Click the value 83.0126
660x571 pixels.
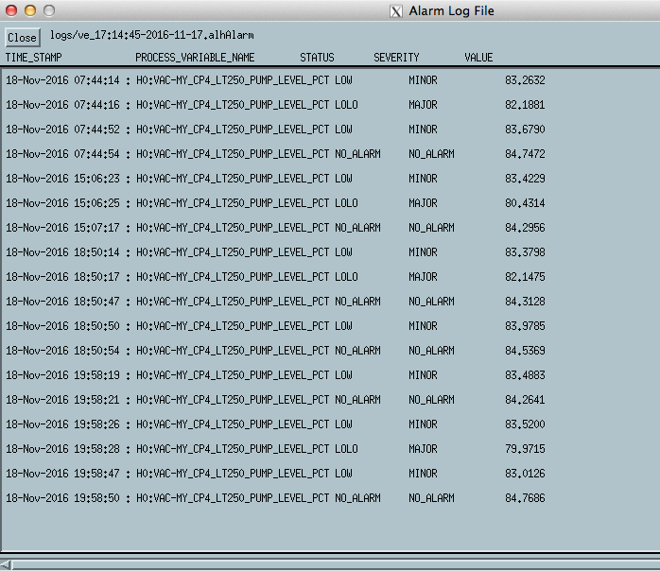coord(525,474)
